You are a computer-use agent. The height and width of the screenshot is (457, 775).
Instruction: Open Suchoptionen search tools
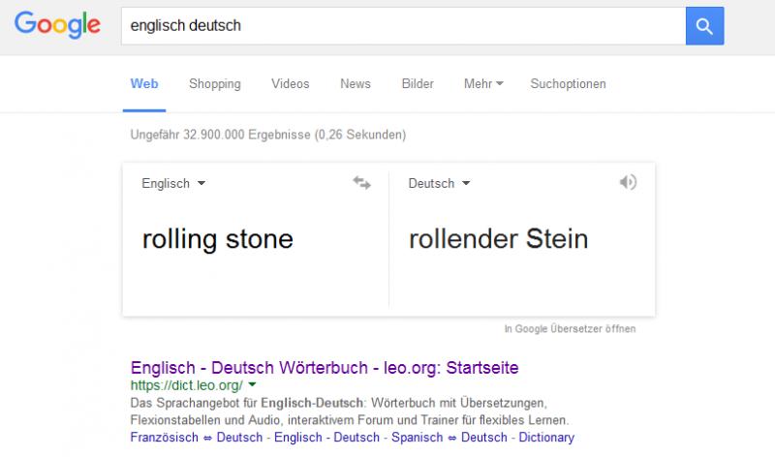[568, 84]
